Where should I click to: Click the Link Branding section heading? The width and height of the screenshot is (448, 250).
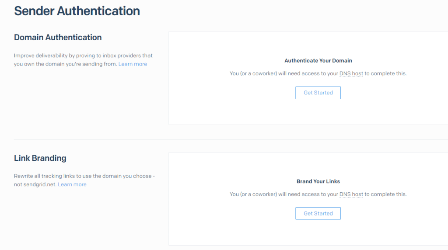coord(40,158)
